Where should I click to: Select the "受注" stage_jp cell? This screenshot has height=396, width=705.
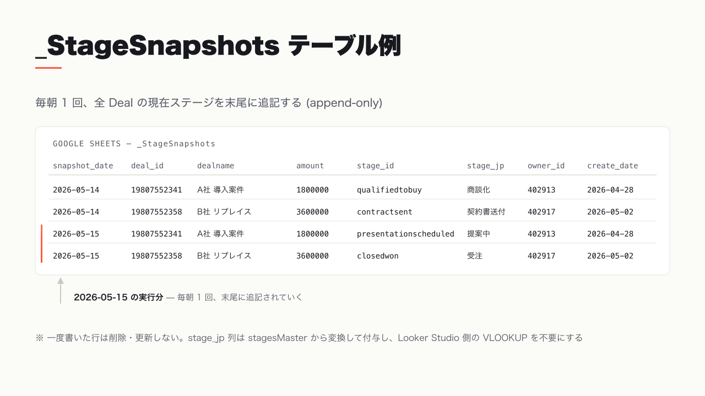(x=475, y=256)
